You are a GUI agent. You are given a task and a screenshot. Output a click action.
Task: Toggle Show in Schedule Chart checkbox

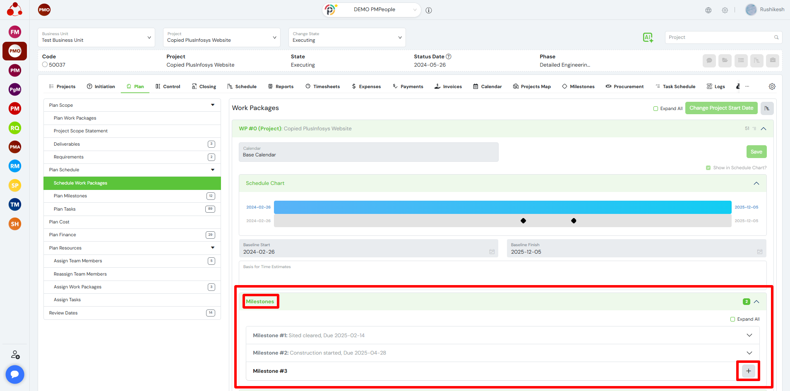[708, 168]
